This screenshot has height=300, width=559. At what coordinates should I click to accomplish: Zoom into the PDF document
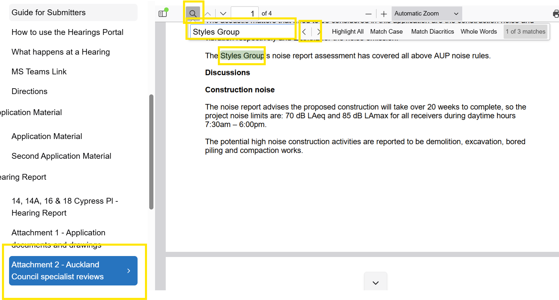click(x=384, y=14)
